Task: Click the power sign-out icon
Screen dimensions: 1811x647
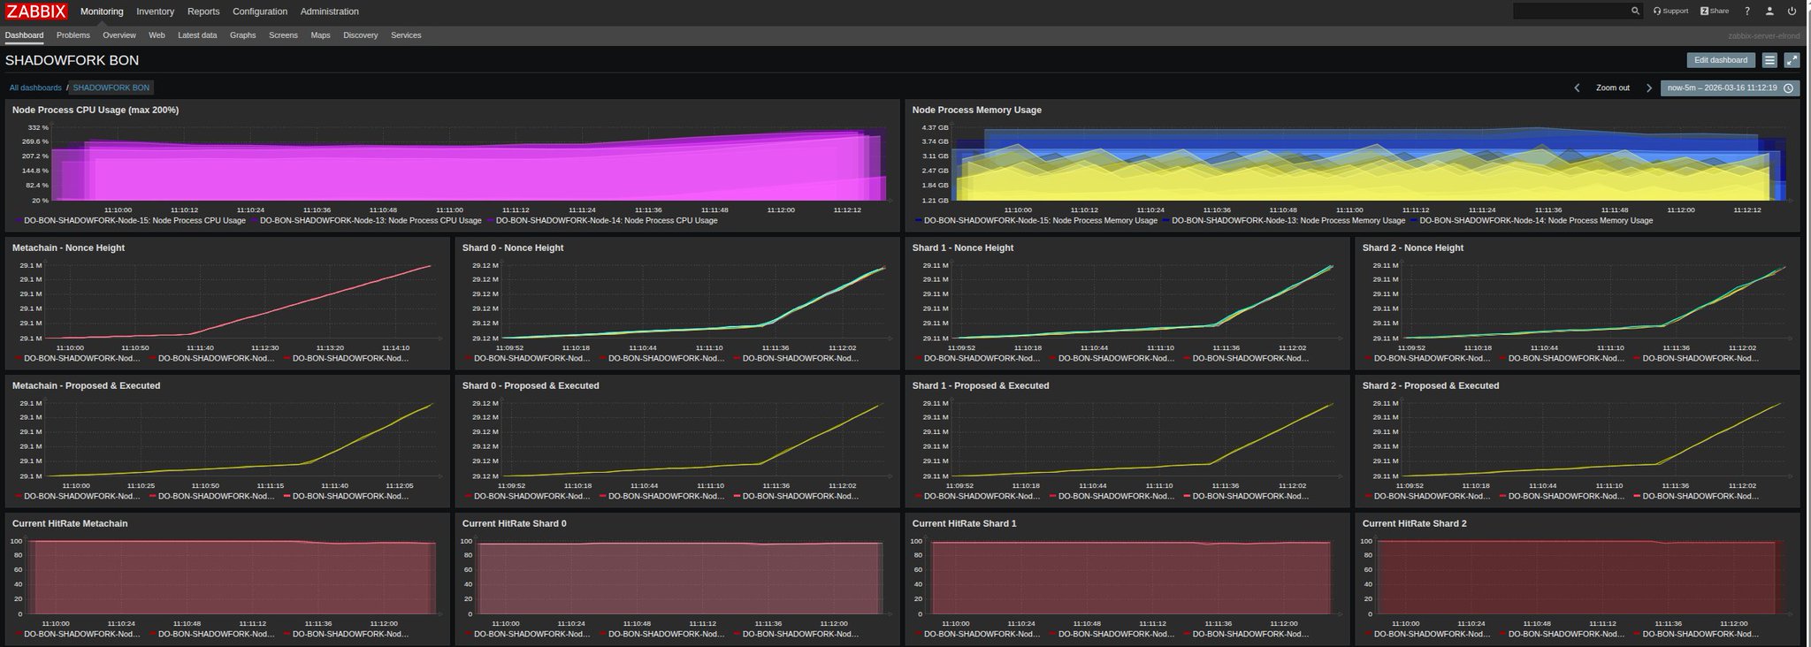Action: tap(1792, 11)
